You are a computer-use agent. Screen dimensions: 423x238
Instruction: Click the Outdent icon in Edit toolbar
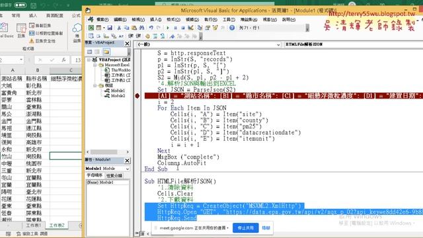pyautogui.click(x=138, y=36)
